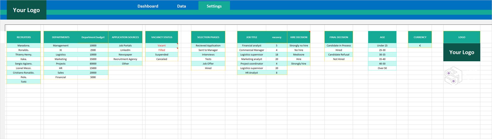Click the HR Analyst job title
The height and width of the screenshot is (139, 492).
tap(252, 73)
